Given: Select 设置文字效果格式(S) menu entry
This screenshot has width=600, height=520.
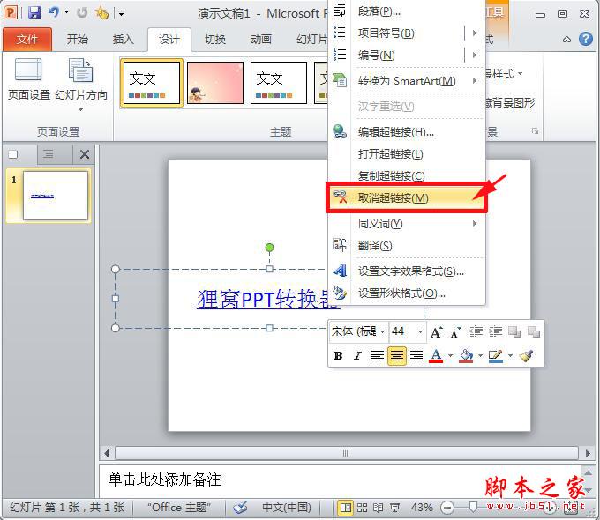Looking at the screenshot, I should coord(407,271).
